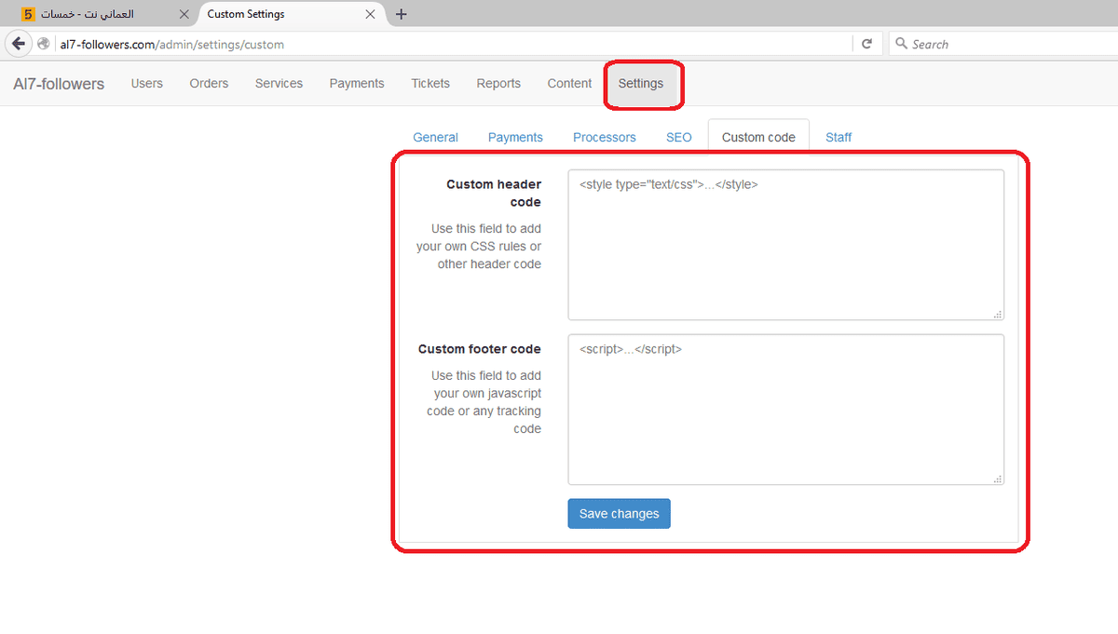Click the Save changes button

[619, 514]
